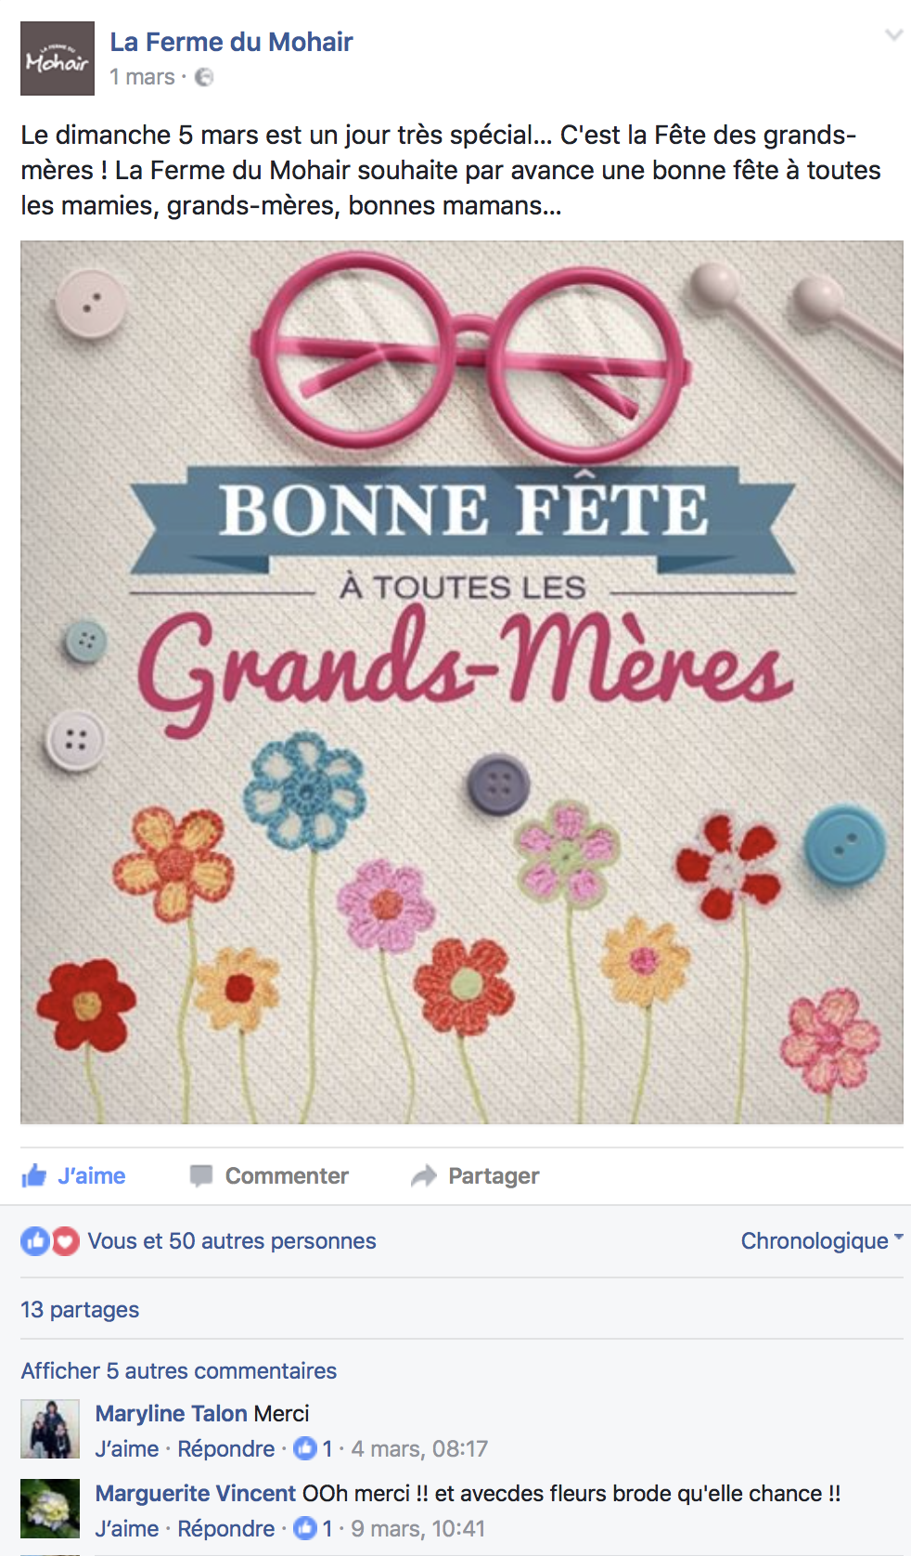Open the 1 mars post timestamp
Image resolution: width=911 pixels, height=1556 pixels.
142,77
